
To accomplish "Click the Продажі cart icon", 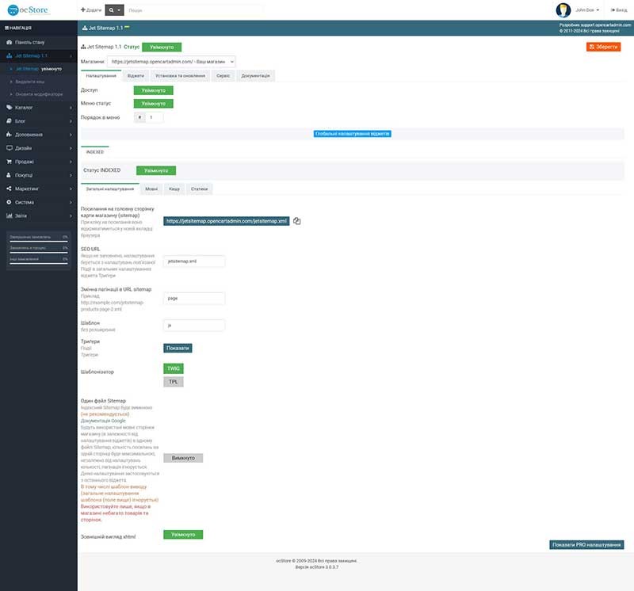I will [9, 162].
